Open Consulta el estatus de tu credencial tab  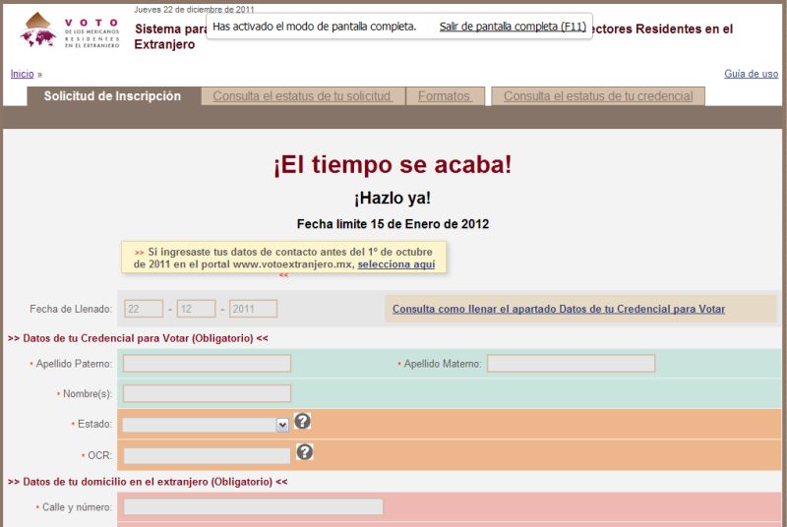597,96
